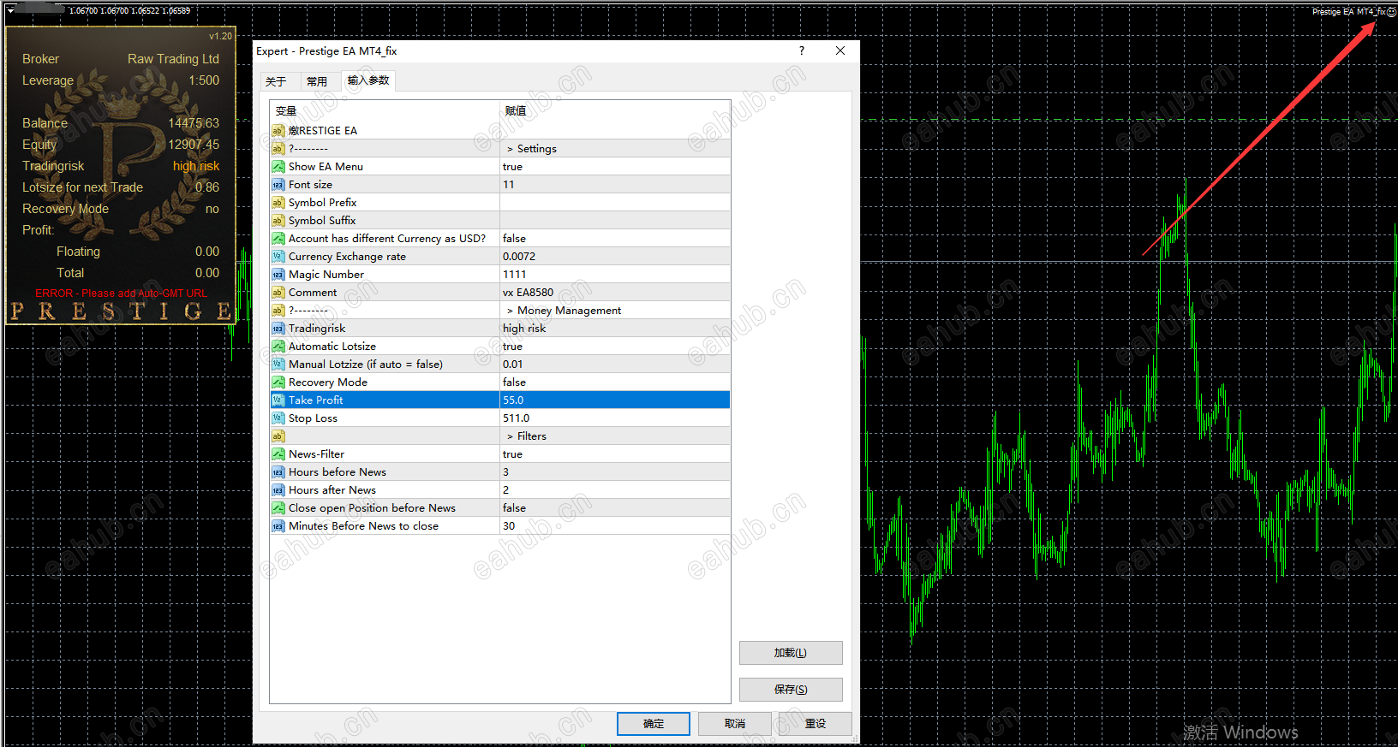
Task: Click the icon beside the PRESTIGE EA row
Action: pyautogui.click(x=278, y=131)
